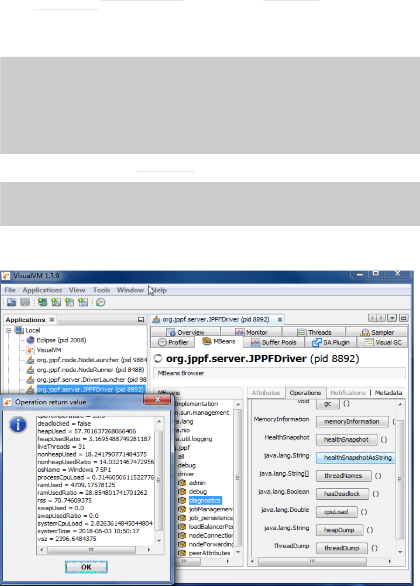
Task: Click the Load file toolbar icon
Action: point(12,302)
